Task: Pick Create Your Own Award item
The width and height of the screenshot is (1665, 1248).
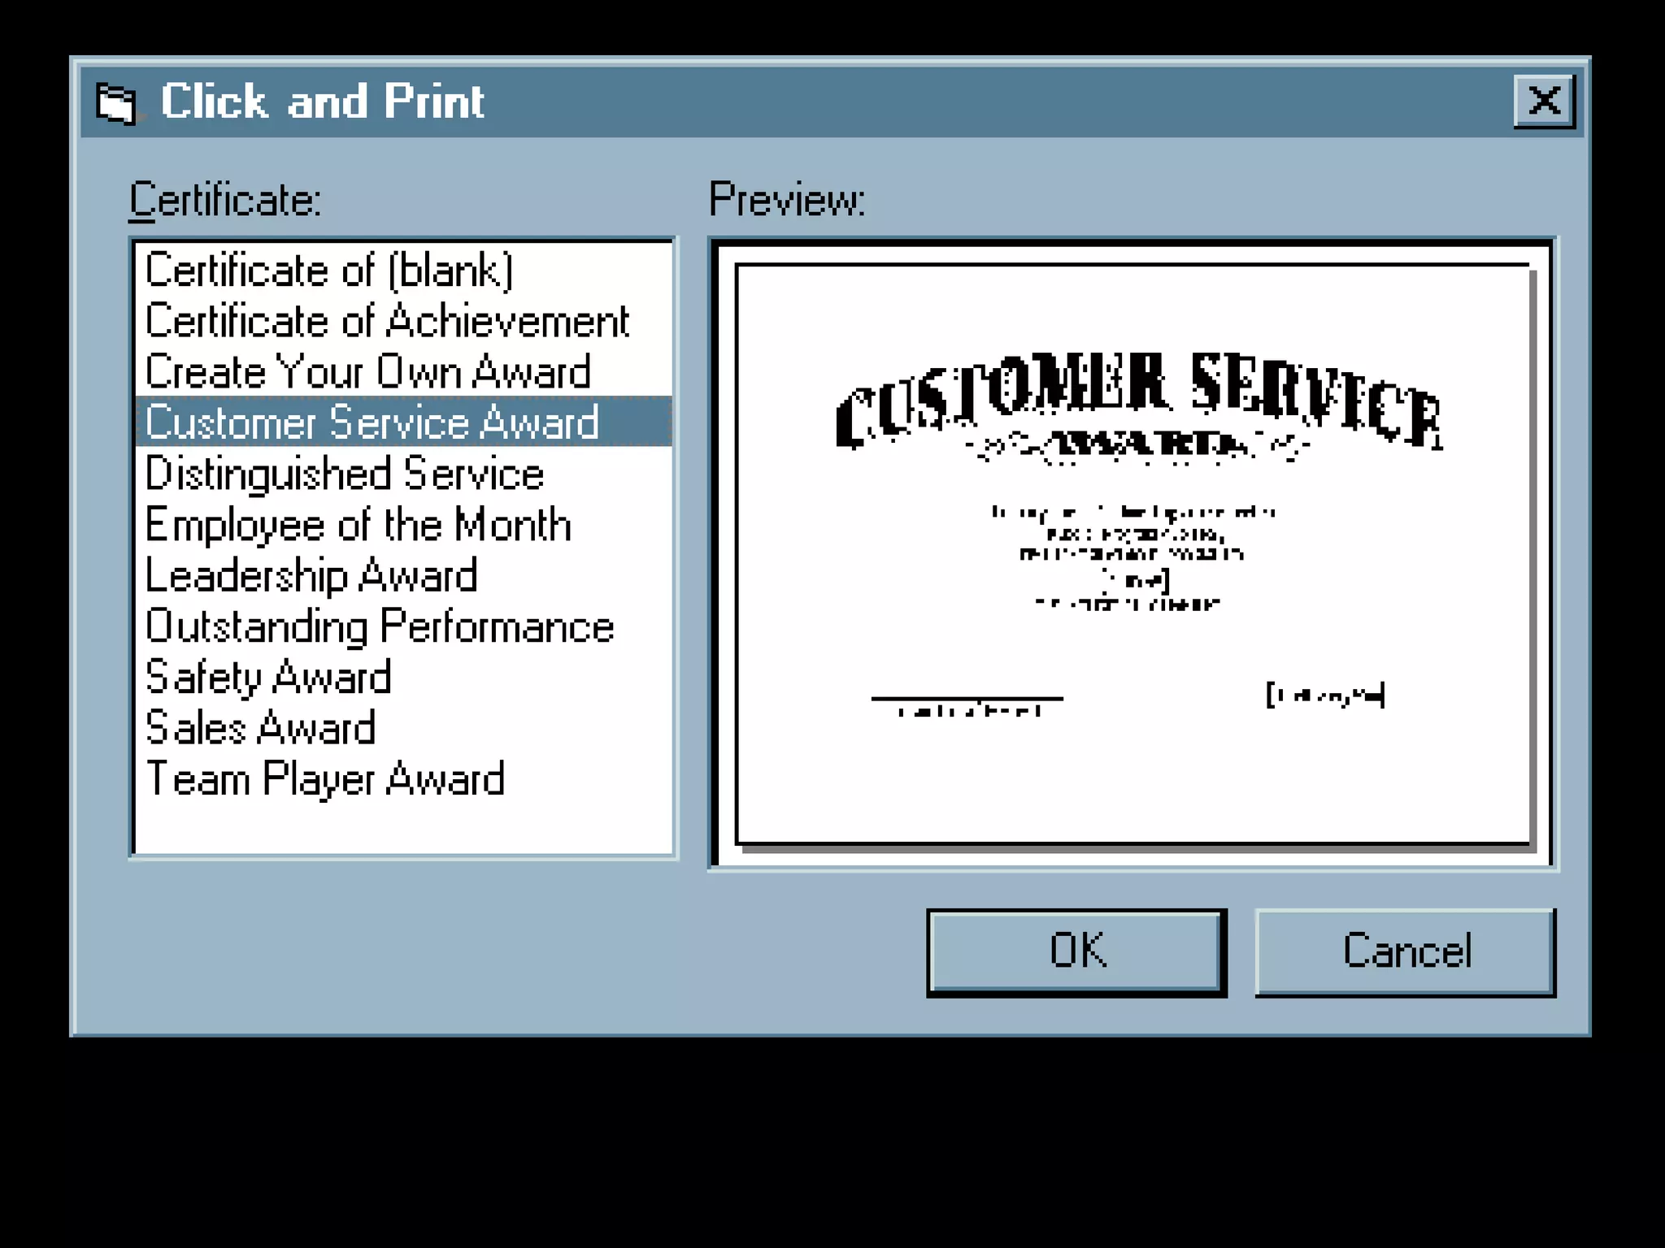Action: click(367, 372)
